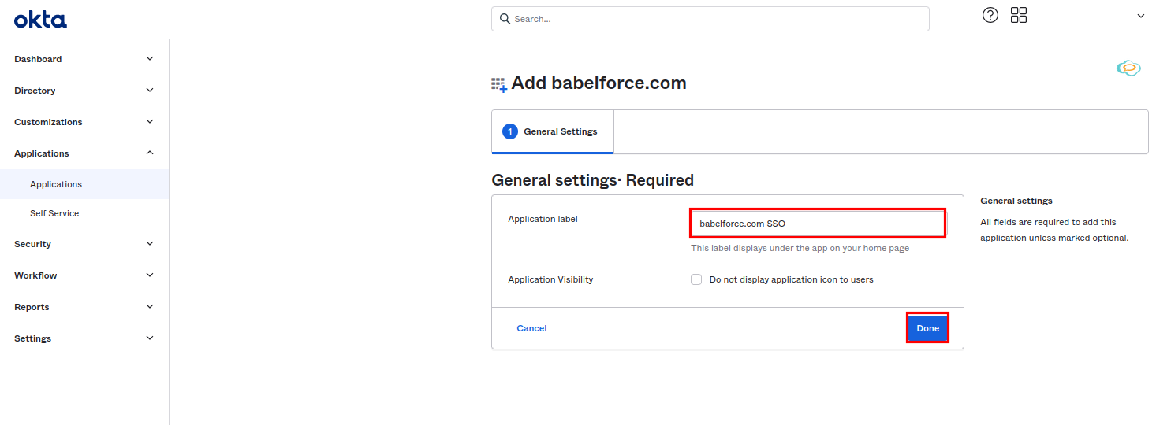Expand the Settings menu section
The width and height of the screenshot is (1156, 425).
pos(84,338)
